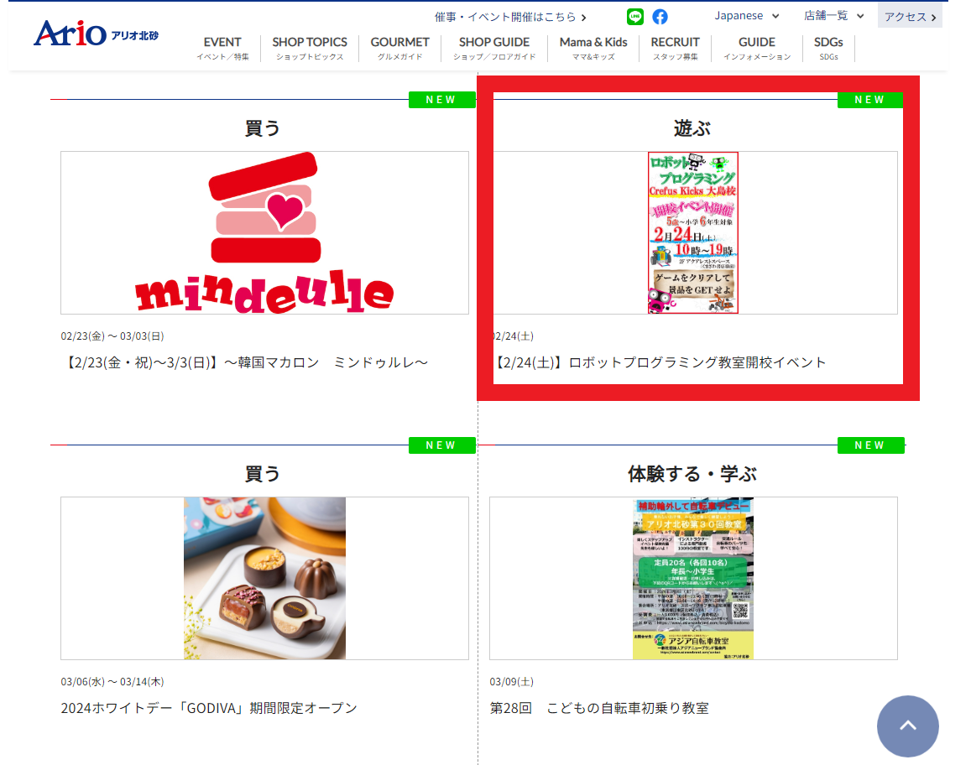The width and height of the screenshot is (971, 765).
Task: Open the bicycle class poster thumbnail
Action: [x=693, y=578]
